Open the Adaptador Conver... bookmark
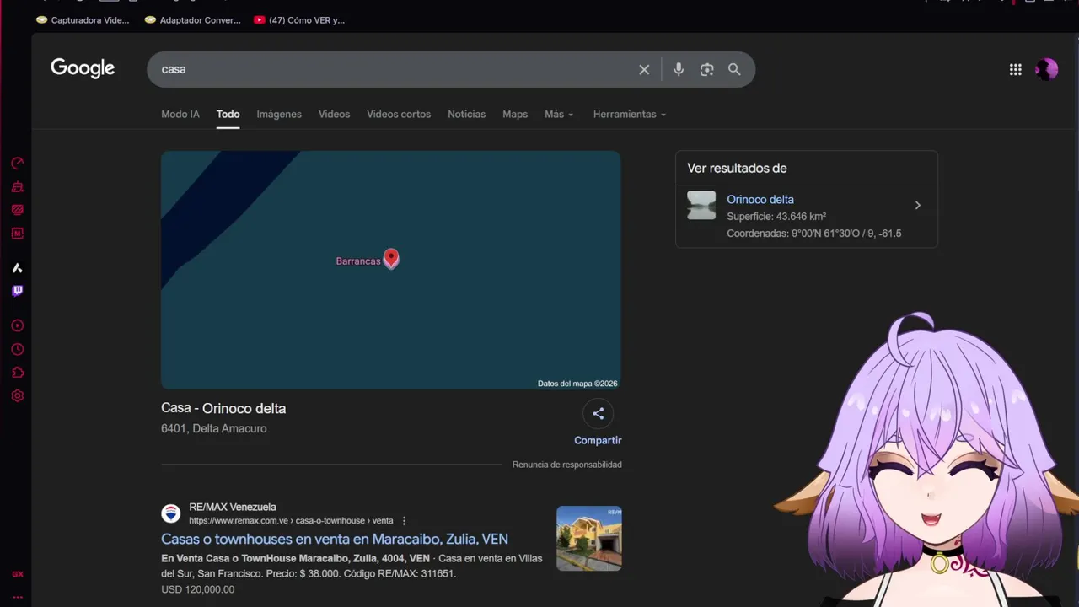 pyautogui.click(x=192, y=20)
